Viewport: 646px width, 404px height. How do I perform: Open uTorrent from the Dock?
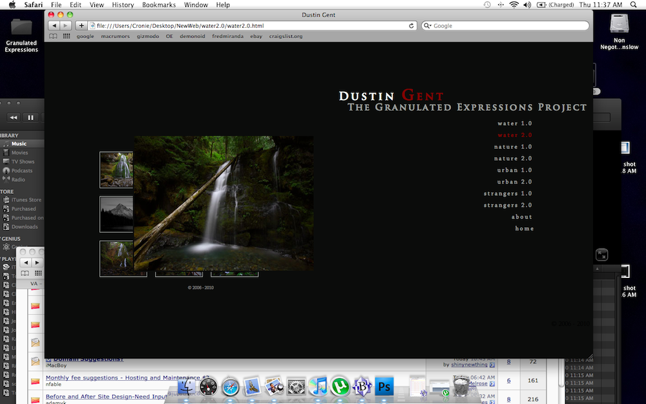pyautogui.click(x=340, y=387)
